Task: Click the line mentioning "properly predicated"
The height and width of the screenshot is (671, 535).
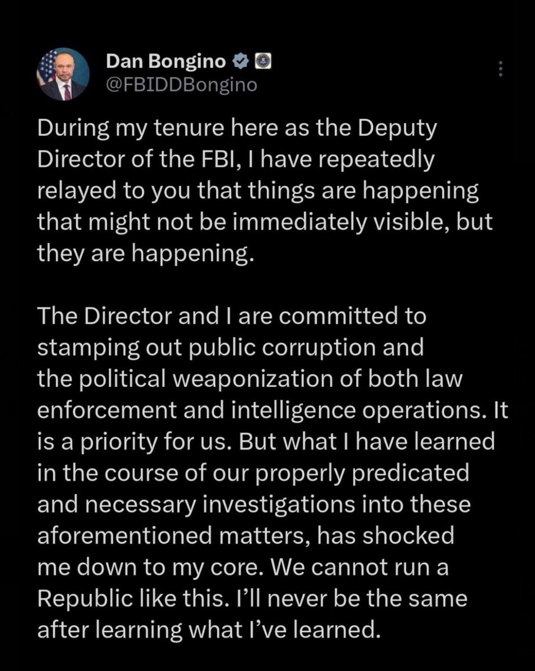Action: point(253,473)
